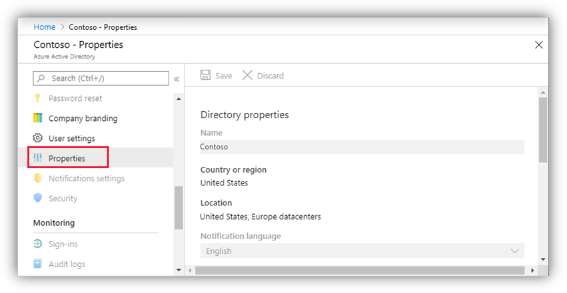Focus the Search (Ctrl+/) field
The height and width of the screenshot is (293, 567).
101,78
